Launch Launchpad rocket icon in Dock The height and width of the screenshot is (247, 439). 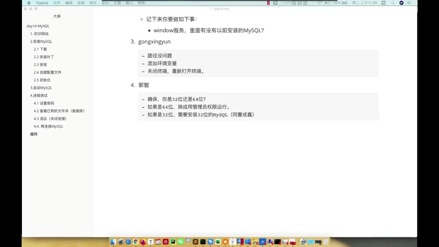click(121, 242)
